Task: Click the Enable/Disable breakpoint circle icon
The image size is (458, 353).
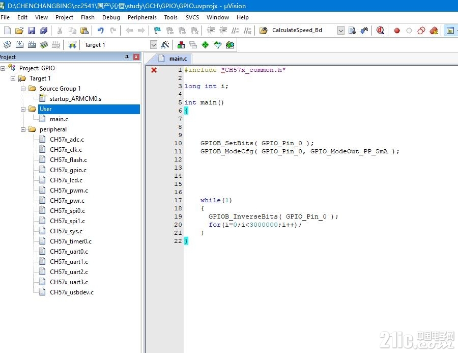Action: (x=409, y=31)
